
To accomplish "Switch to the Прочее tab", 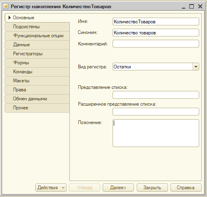I will tap(37, 108).
